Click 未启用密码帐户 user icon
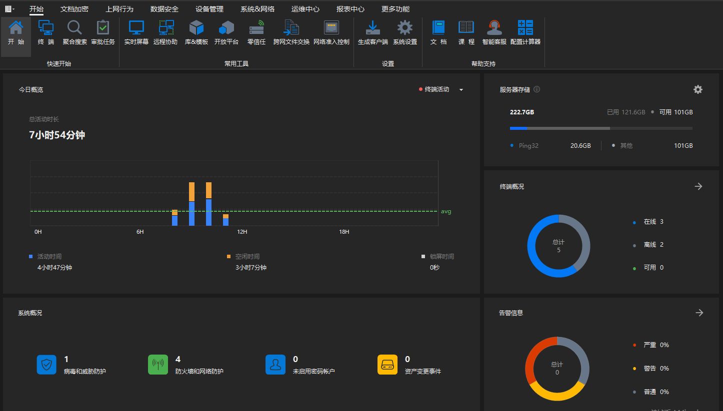 click(275, 365)
